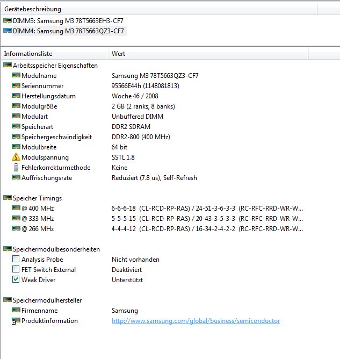
Task: Click the value DDR2-800 (400 MHz)
Action: [x=141, y=137]
